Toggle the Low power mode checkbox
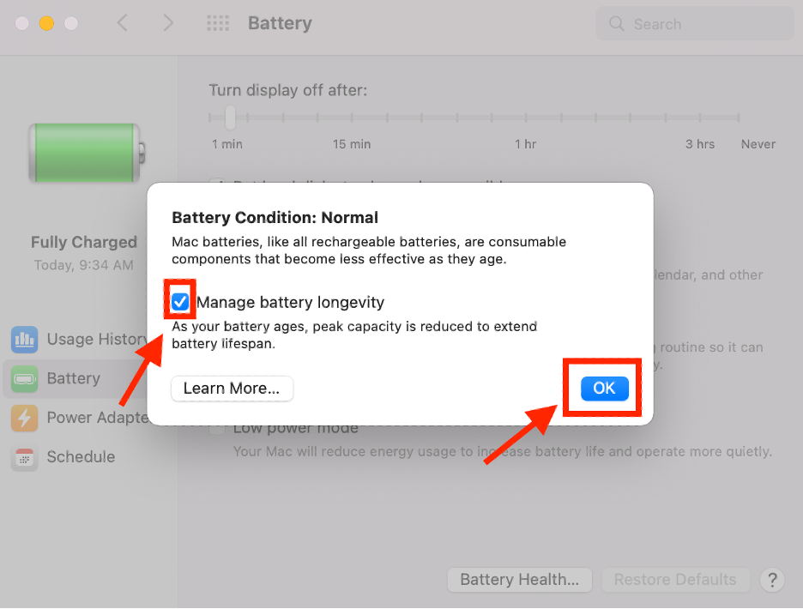Image resolution: width=803 pixels, height=609 pixels. click(x=218, y=428)
